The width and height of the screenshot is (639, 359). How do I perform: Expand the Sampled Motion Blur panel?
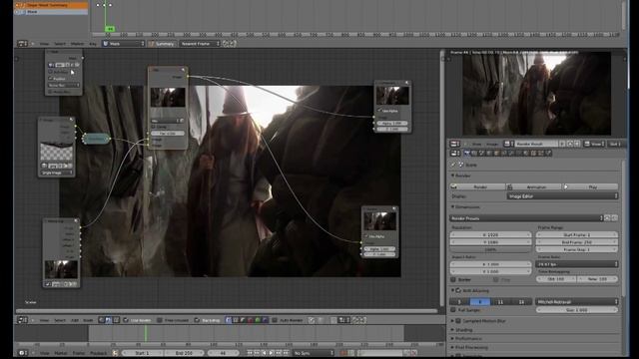[x=452, y=321]
